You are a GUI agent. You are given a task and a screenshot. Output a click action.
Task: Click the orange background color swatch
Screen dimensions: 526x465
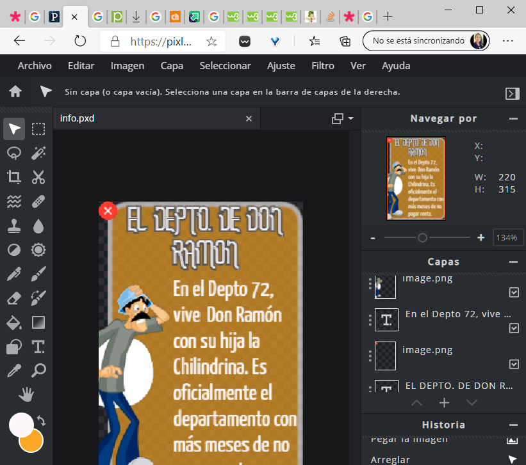click(x=31, y=440)
